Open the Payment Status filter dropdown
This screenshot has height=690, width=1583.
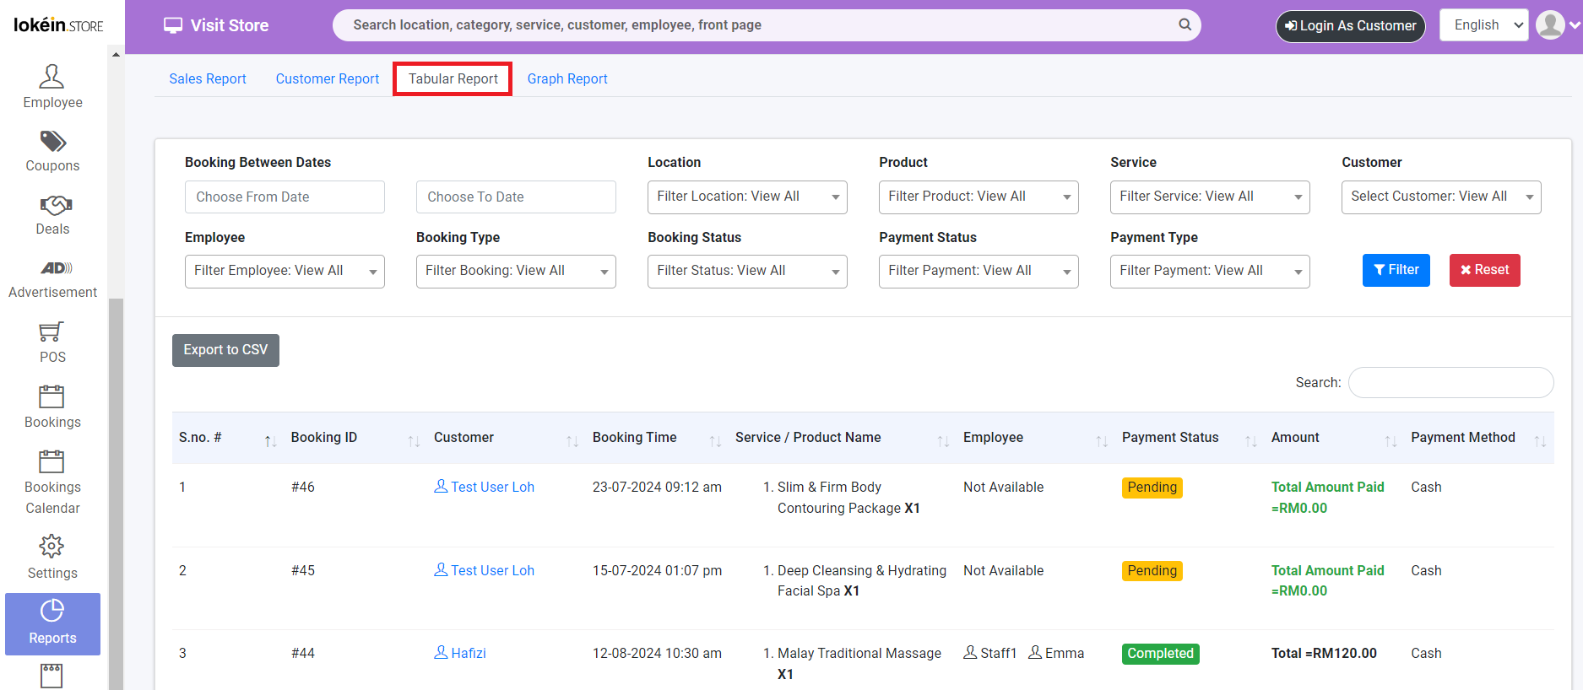tap(979, 271)
